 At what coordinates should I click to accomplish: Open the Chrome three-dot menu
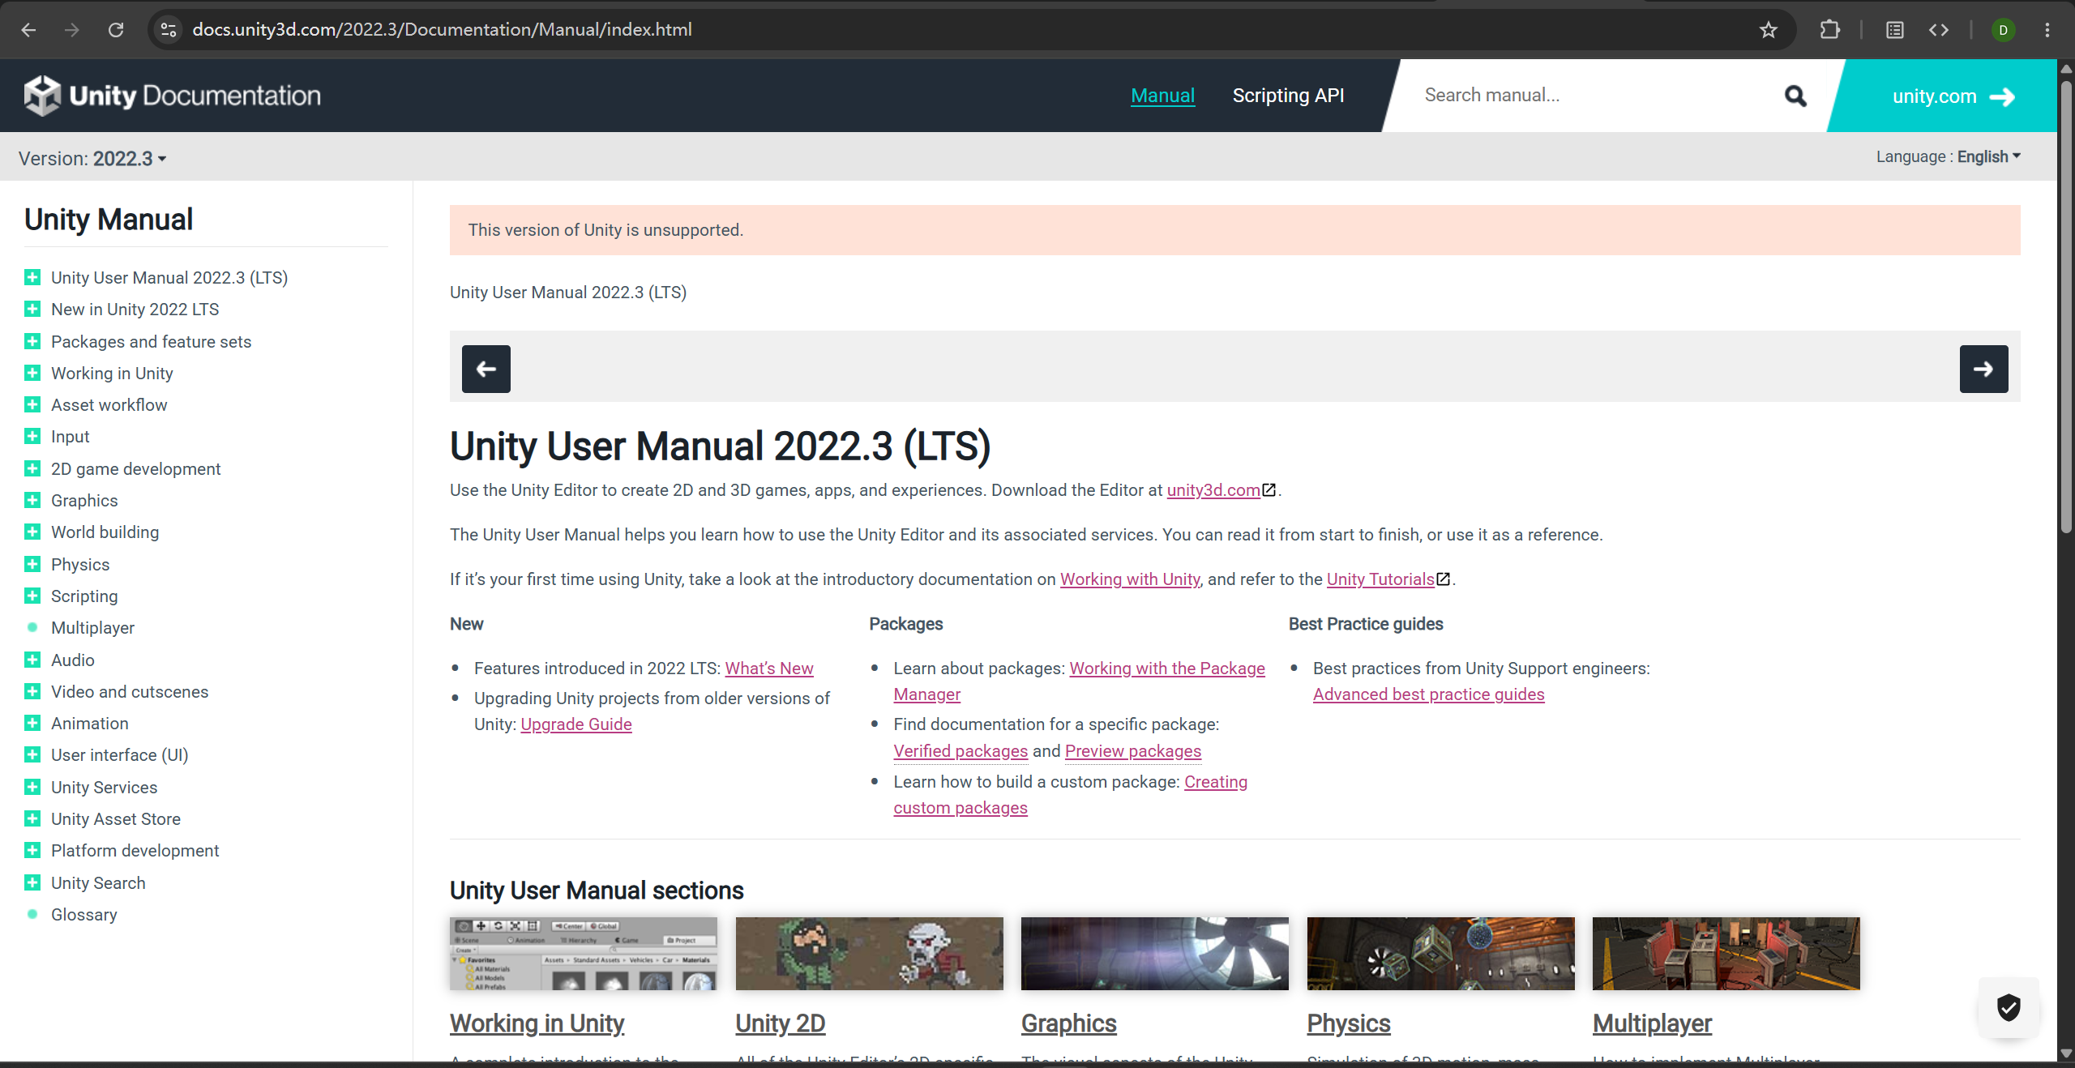pos(2047,30)
